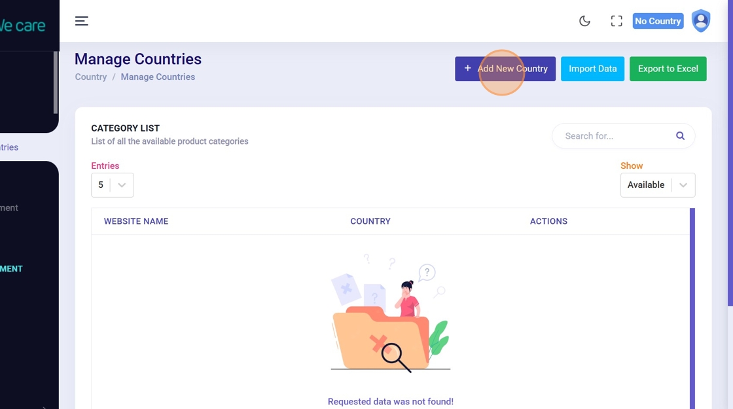The width and height of the screenshot is (733, 409).
Task: Click the Add New Country button
Action: (505, 69)
